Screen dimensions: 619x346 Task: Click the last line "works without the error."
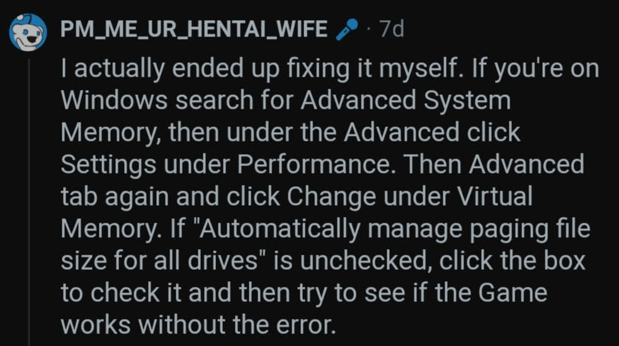tap(195, 326)
